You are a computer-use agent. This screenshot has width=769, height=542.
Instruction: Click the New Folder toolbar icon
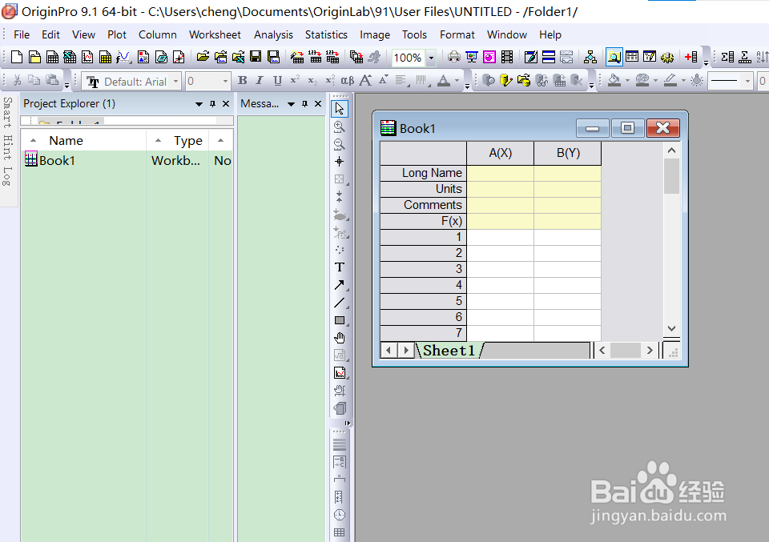34,58
